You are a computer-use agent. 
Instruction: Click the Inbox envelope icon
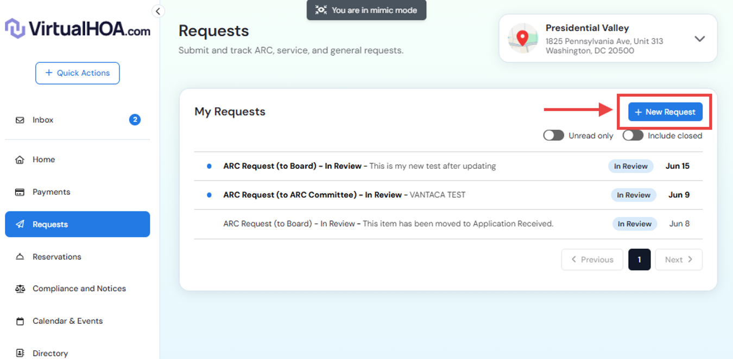point(20,120)
